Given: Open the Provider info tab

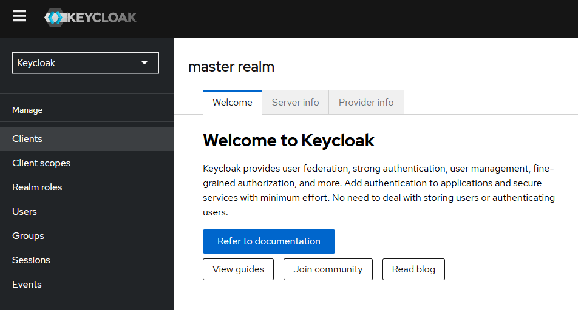Looking at the screenshot, I should click(366, 103).
